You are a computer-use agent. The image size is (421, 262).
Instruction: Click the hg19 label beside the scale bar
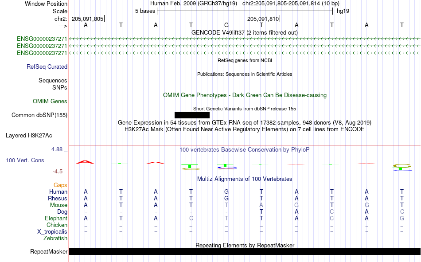point(343,11)
